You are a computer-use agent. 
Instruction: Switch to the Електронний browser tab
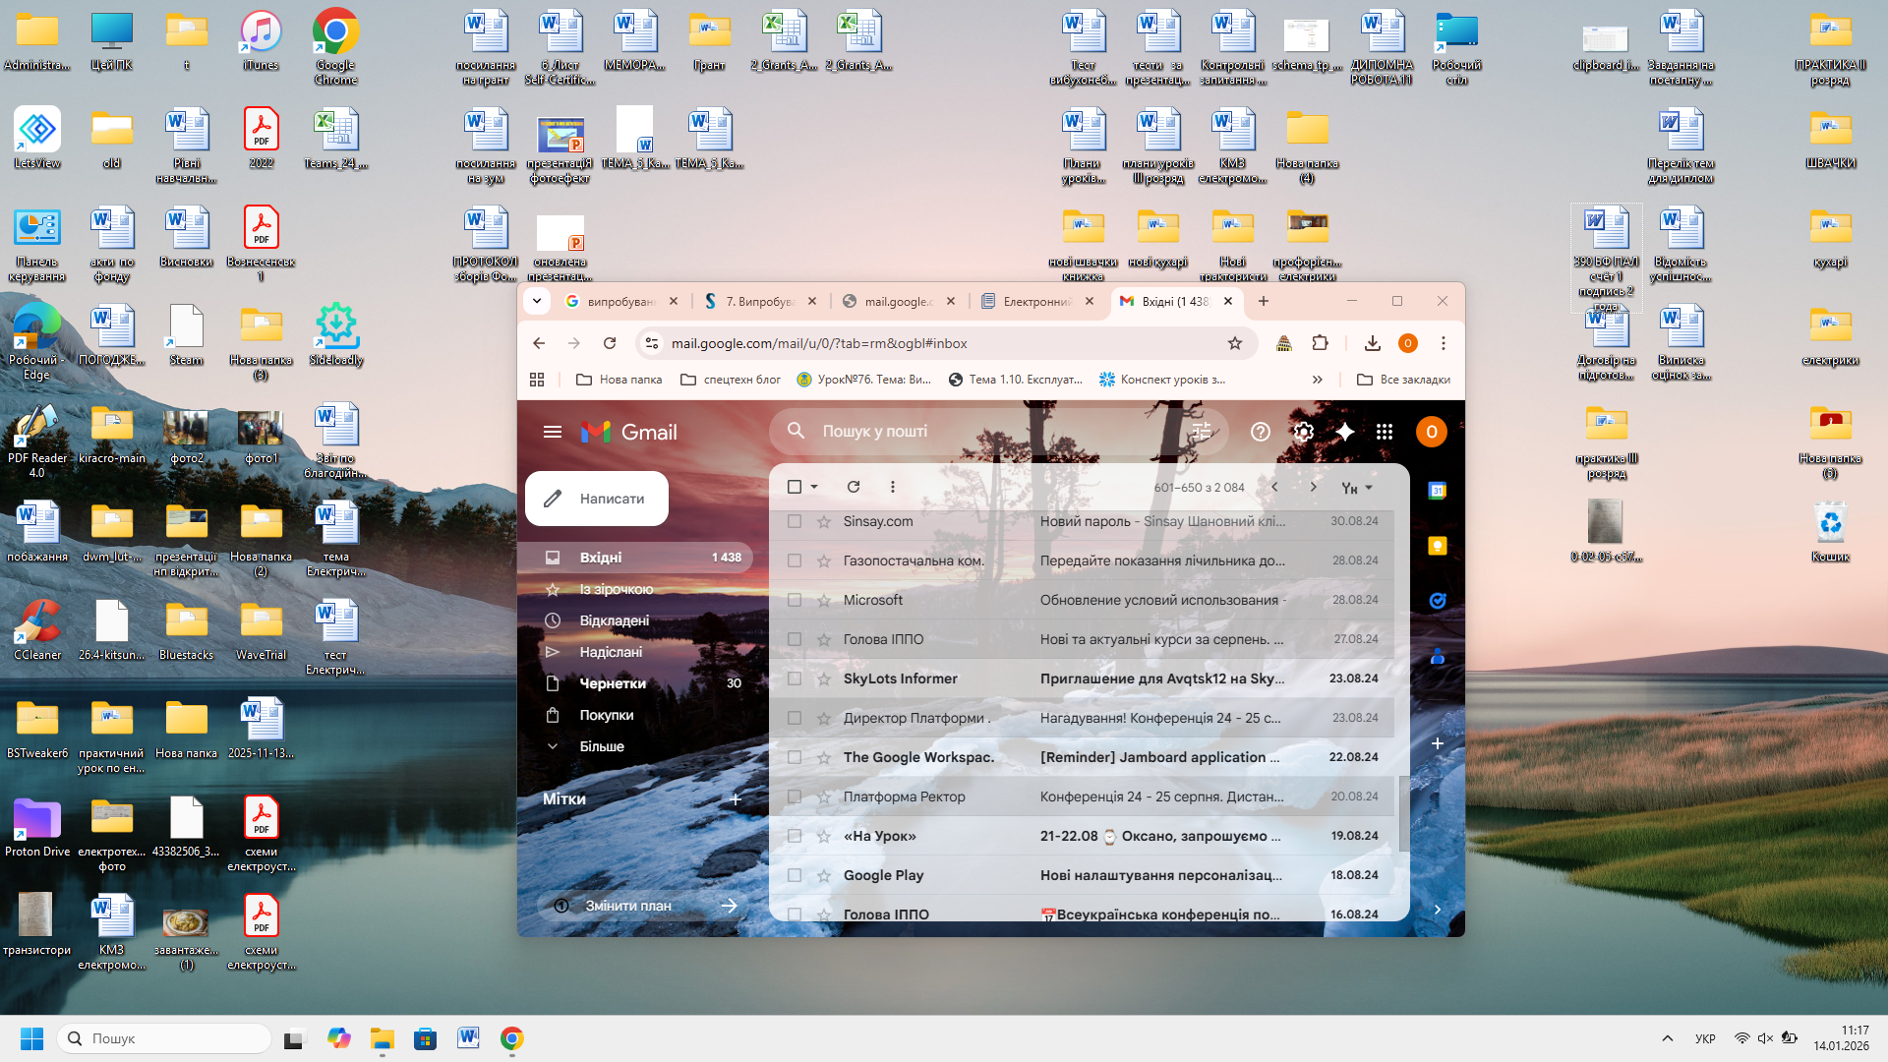(x=1036, y=301)
